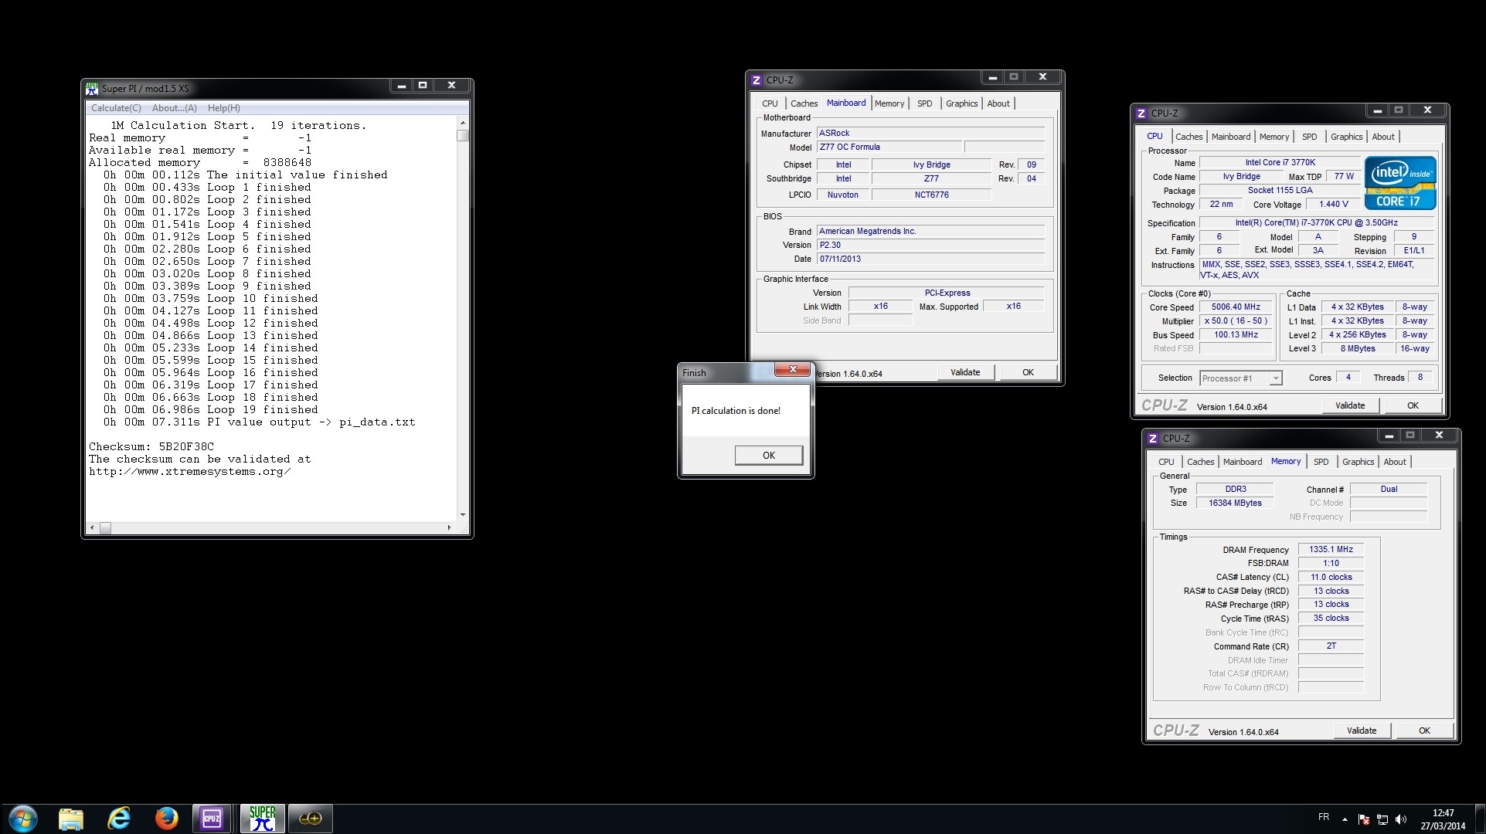Click OK in the Memory CPU-Z window
Image resolution: width=1486 pixels, height=834 pixels.
1424,731
